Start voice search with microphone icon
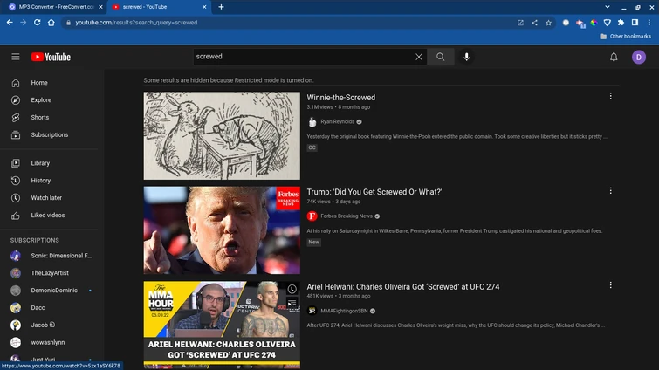659x370 pixels. (x=467, y=57)
